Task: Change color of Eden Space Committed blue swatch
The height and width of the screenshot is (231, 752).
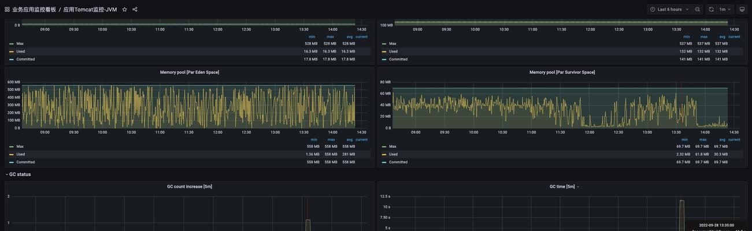Action: pos(12,162)
